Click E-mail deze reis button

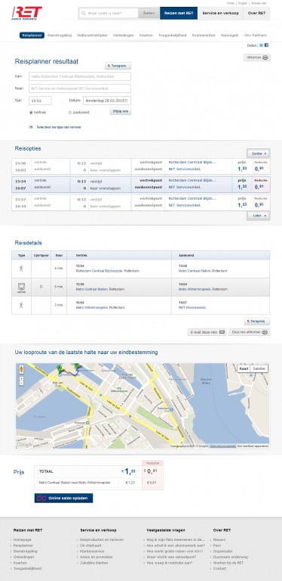(x=207, y=332)
